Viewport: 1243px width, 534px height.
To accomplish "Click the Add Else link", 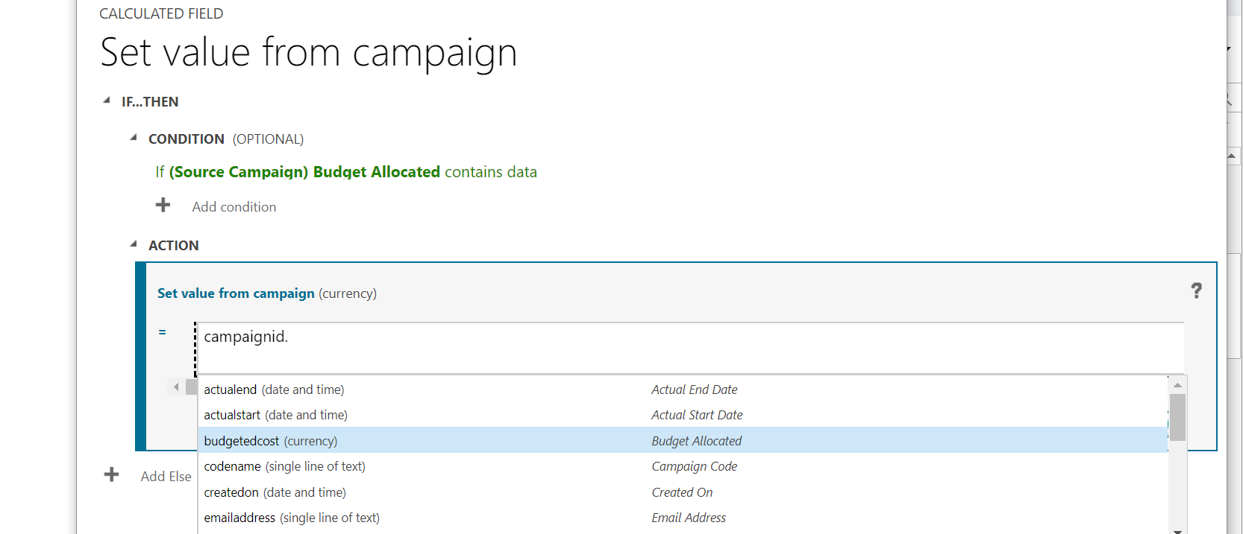I will pyautogui.click(x=166, y=477).
